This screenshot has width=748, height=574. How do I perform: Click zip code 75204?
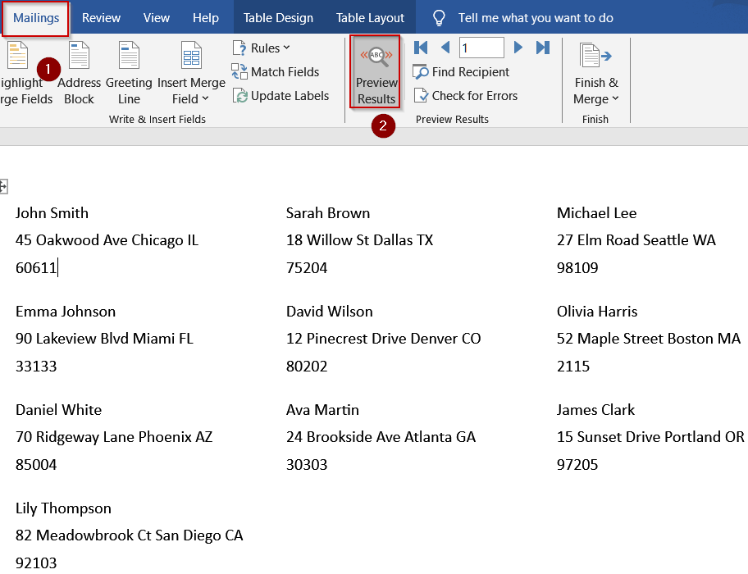point(307,268)
